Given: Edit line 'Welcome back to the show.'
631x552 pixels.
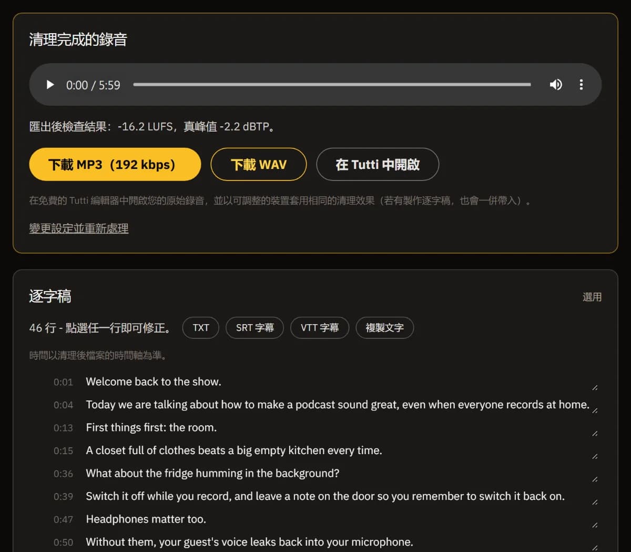Looking at the screenshot, I should [x=339, y=382].
